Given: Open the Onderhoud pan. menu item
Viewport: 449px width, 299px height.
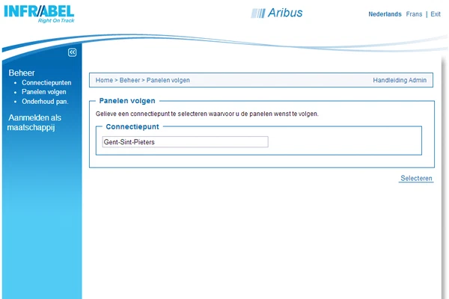Looking at the screenshot, I should click(45, 102).
